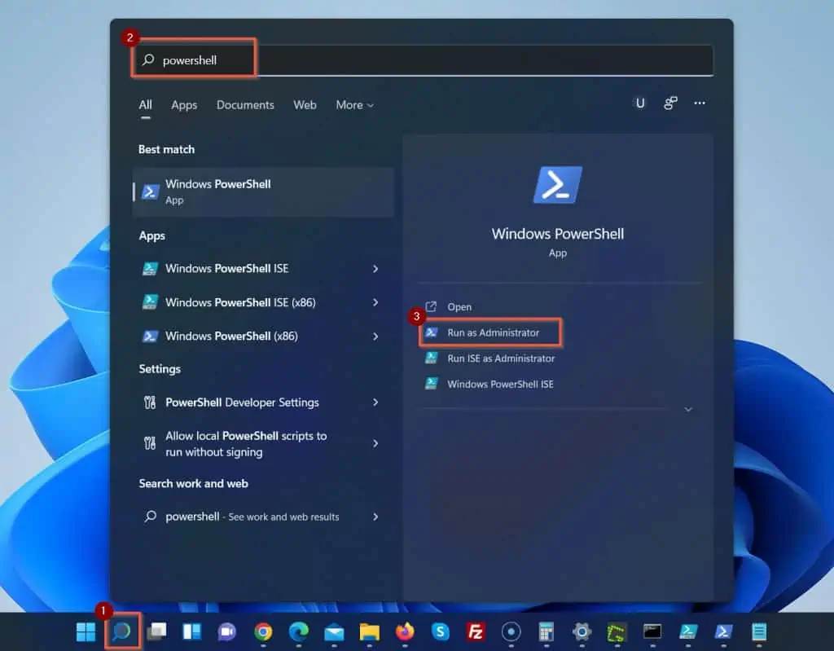
Task: Click Run ISE as Administrator option
Action: coord(500,358)
